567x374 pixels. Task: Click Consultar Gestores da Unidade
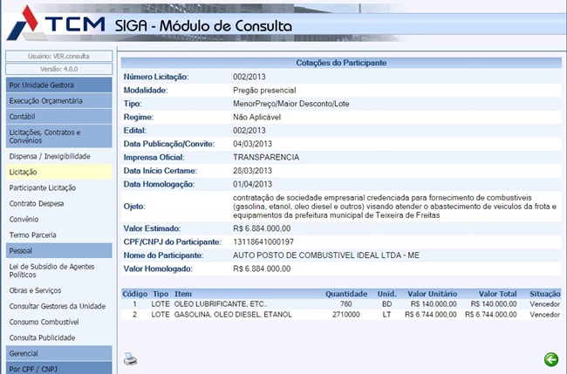coord(57,306)
